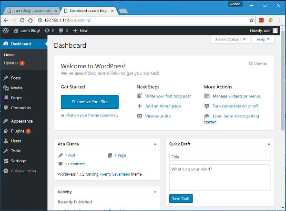Open the 1 Page link

pos(120,155)
